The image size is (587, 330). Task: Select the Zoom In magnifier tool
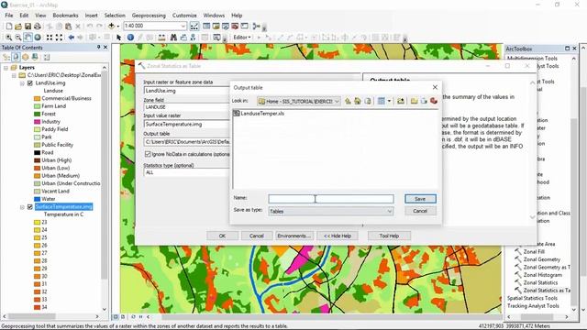click(8, 38)
